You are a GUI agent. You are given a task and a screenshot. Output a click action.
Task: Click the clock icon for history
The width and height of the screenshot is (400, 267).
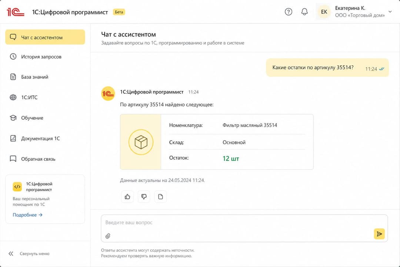point(13,56)
